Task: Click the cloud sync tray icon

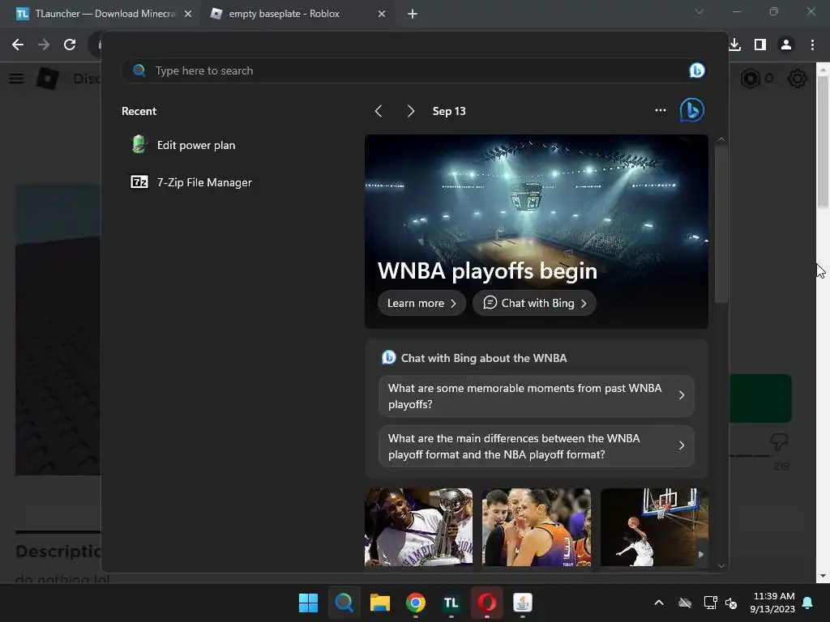Action: tap(685, 603)
